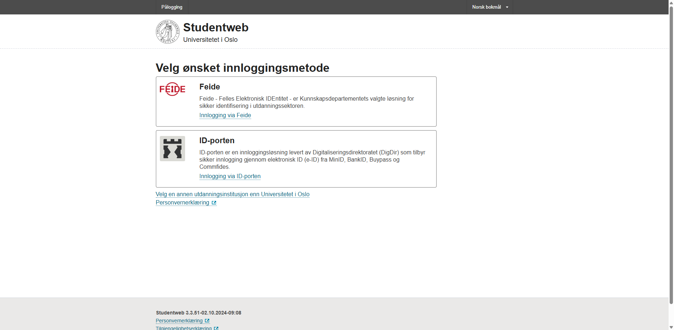Click external-link icon beside footer Personvernerklæring
The width and height of the screenshot is (674, 330).
(207, 321)
